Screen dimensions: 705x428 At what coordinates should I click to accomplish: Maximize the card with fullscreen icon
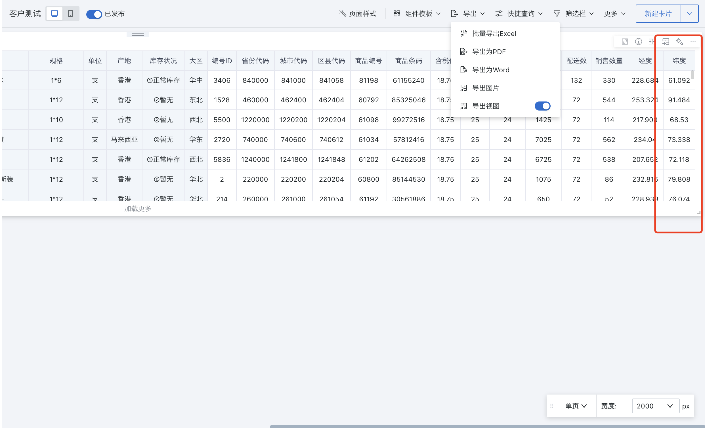click(x=625, y=42)
